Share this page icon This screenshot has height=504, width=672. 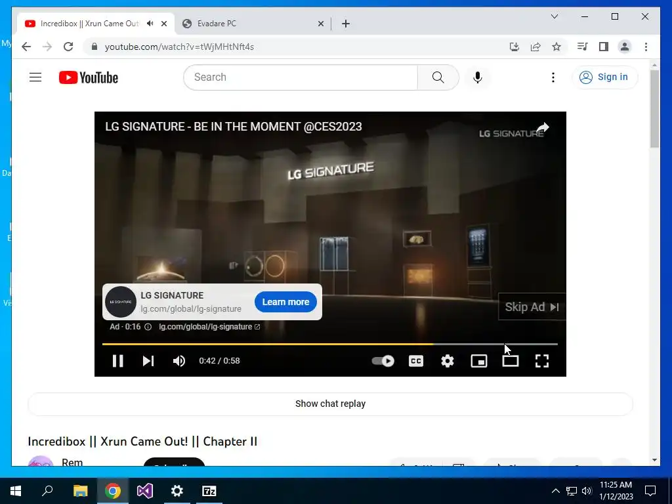535,47
